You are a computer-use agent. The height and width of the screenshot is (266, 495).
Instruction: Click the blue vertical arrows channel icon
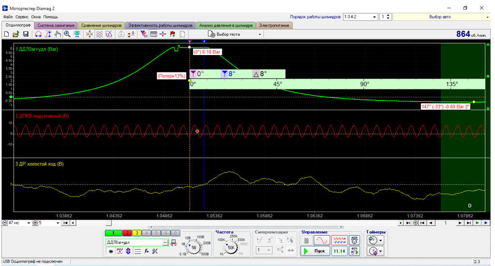click(128, 251)
